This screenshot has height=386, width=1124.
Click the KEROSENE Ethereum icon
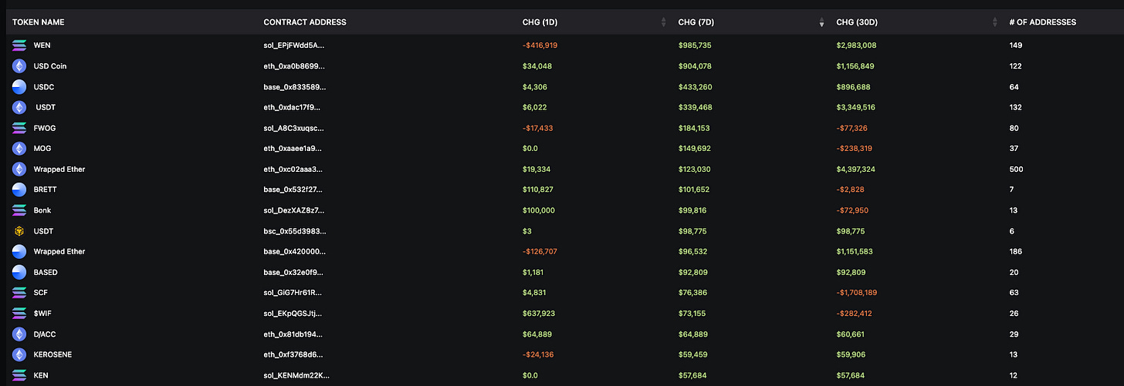pos(19,355)
